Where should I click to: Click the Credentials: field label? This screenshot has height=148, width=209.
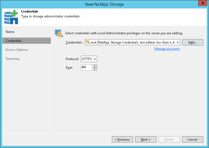click(74, 42)
